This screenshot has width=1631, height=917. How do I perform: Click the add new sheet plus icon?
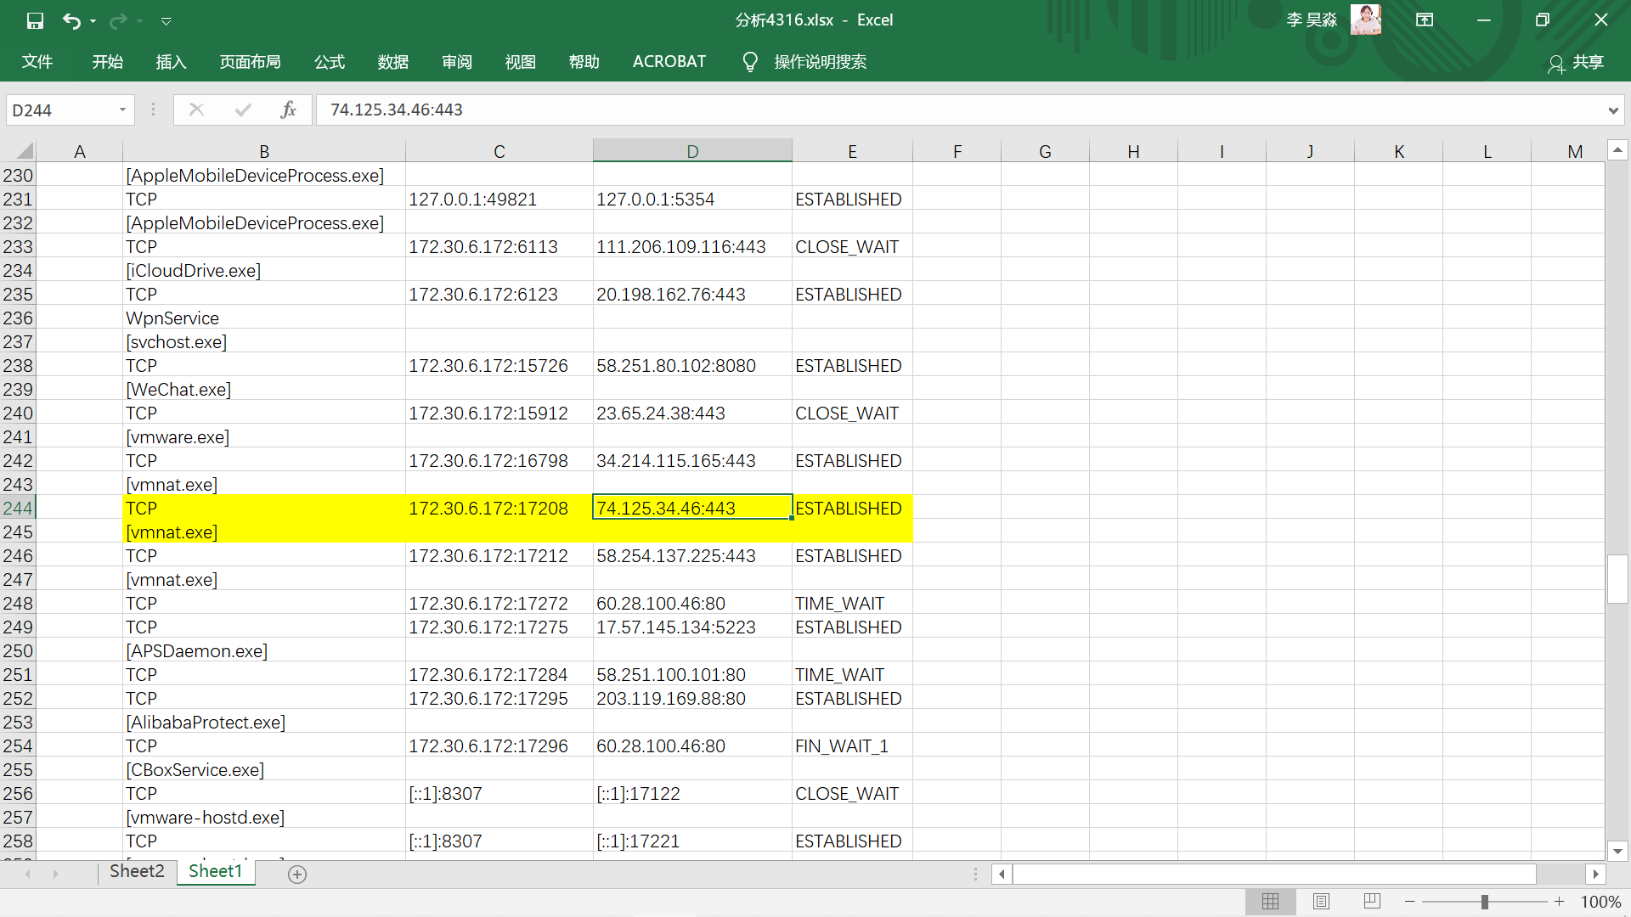(297, 875)
